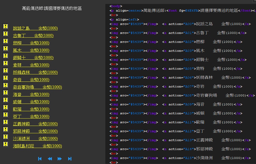Choose the 燃柳 destination link
The height and width of the screenshot is (164, 256).
31,43
